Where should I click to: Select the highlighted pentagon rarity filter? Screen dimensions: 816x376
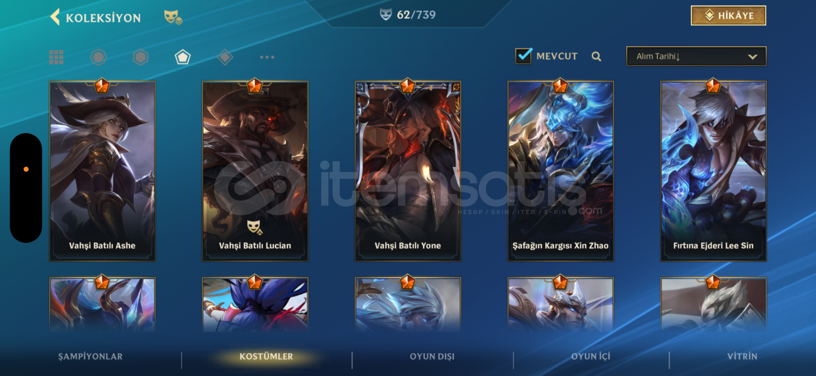click(183, 57)
